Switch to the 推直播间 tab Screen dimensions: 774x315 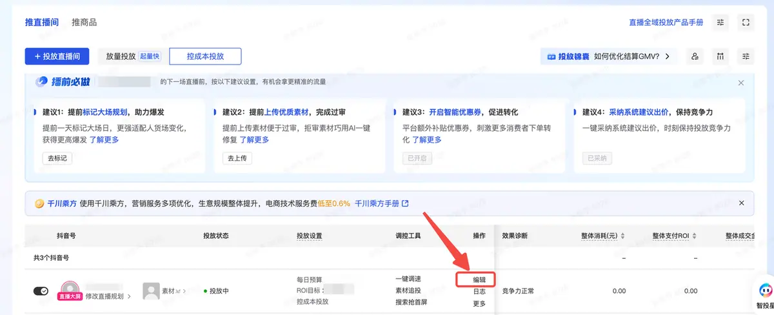pyautogui.click(x=42, y=23)
